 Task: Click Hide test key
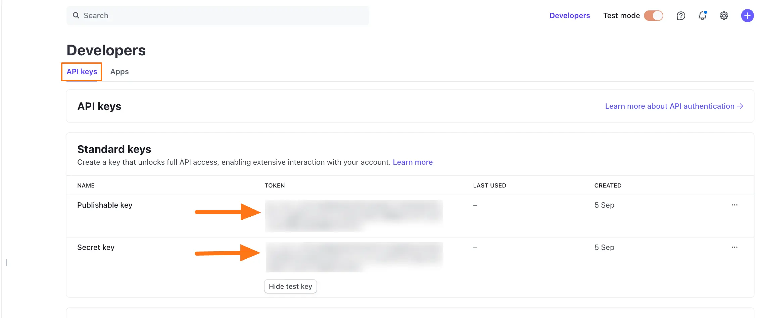290,286
